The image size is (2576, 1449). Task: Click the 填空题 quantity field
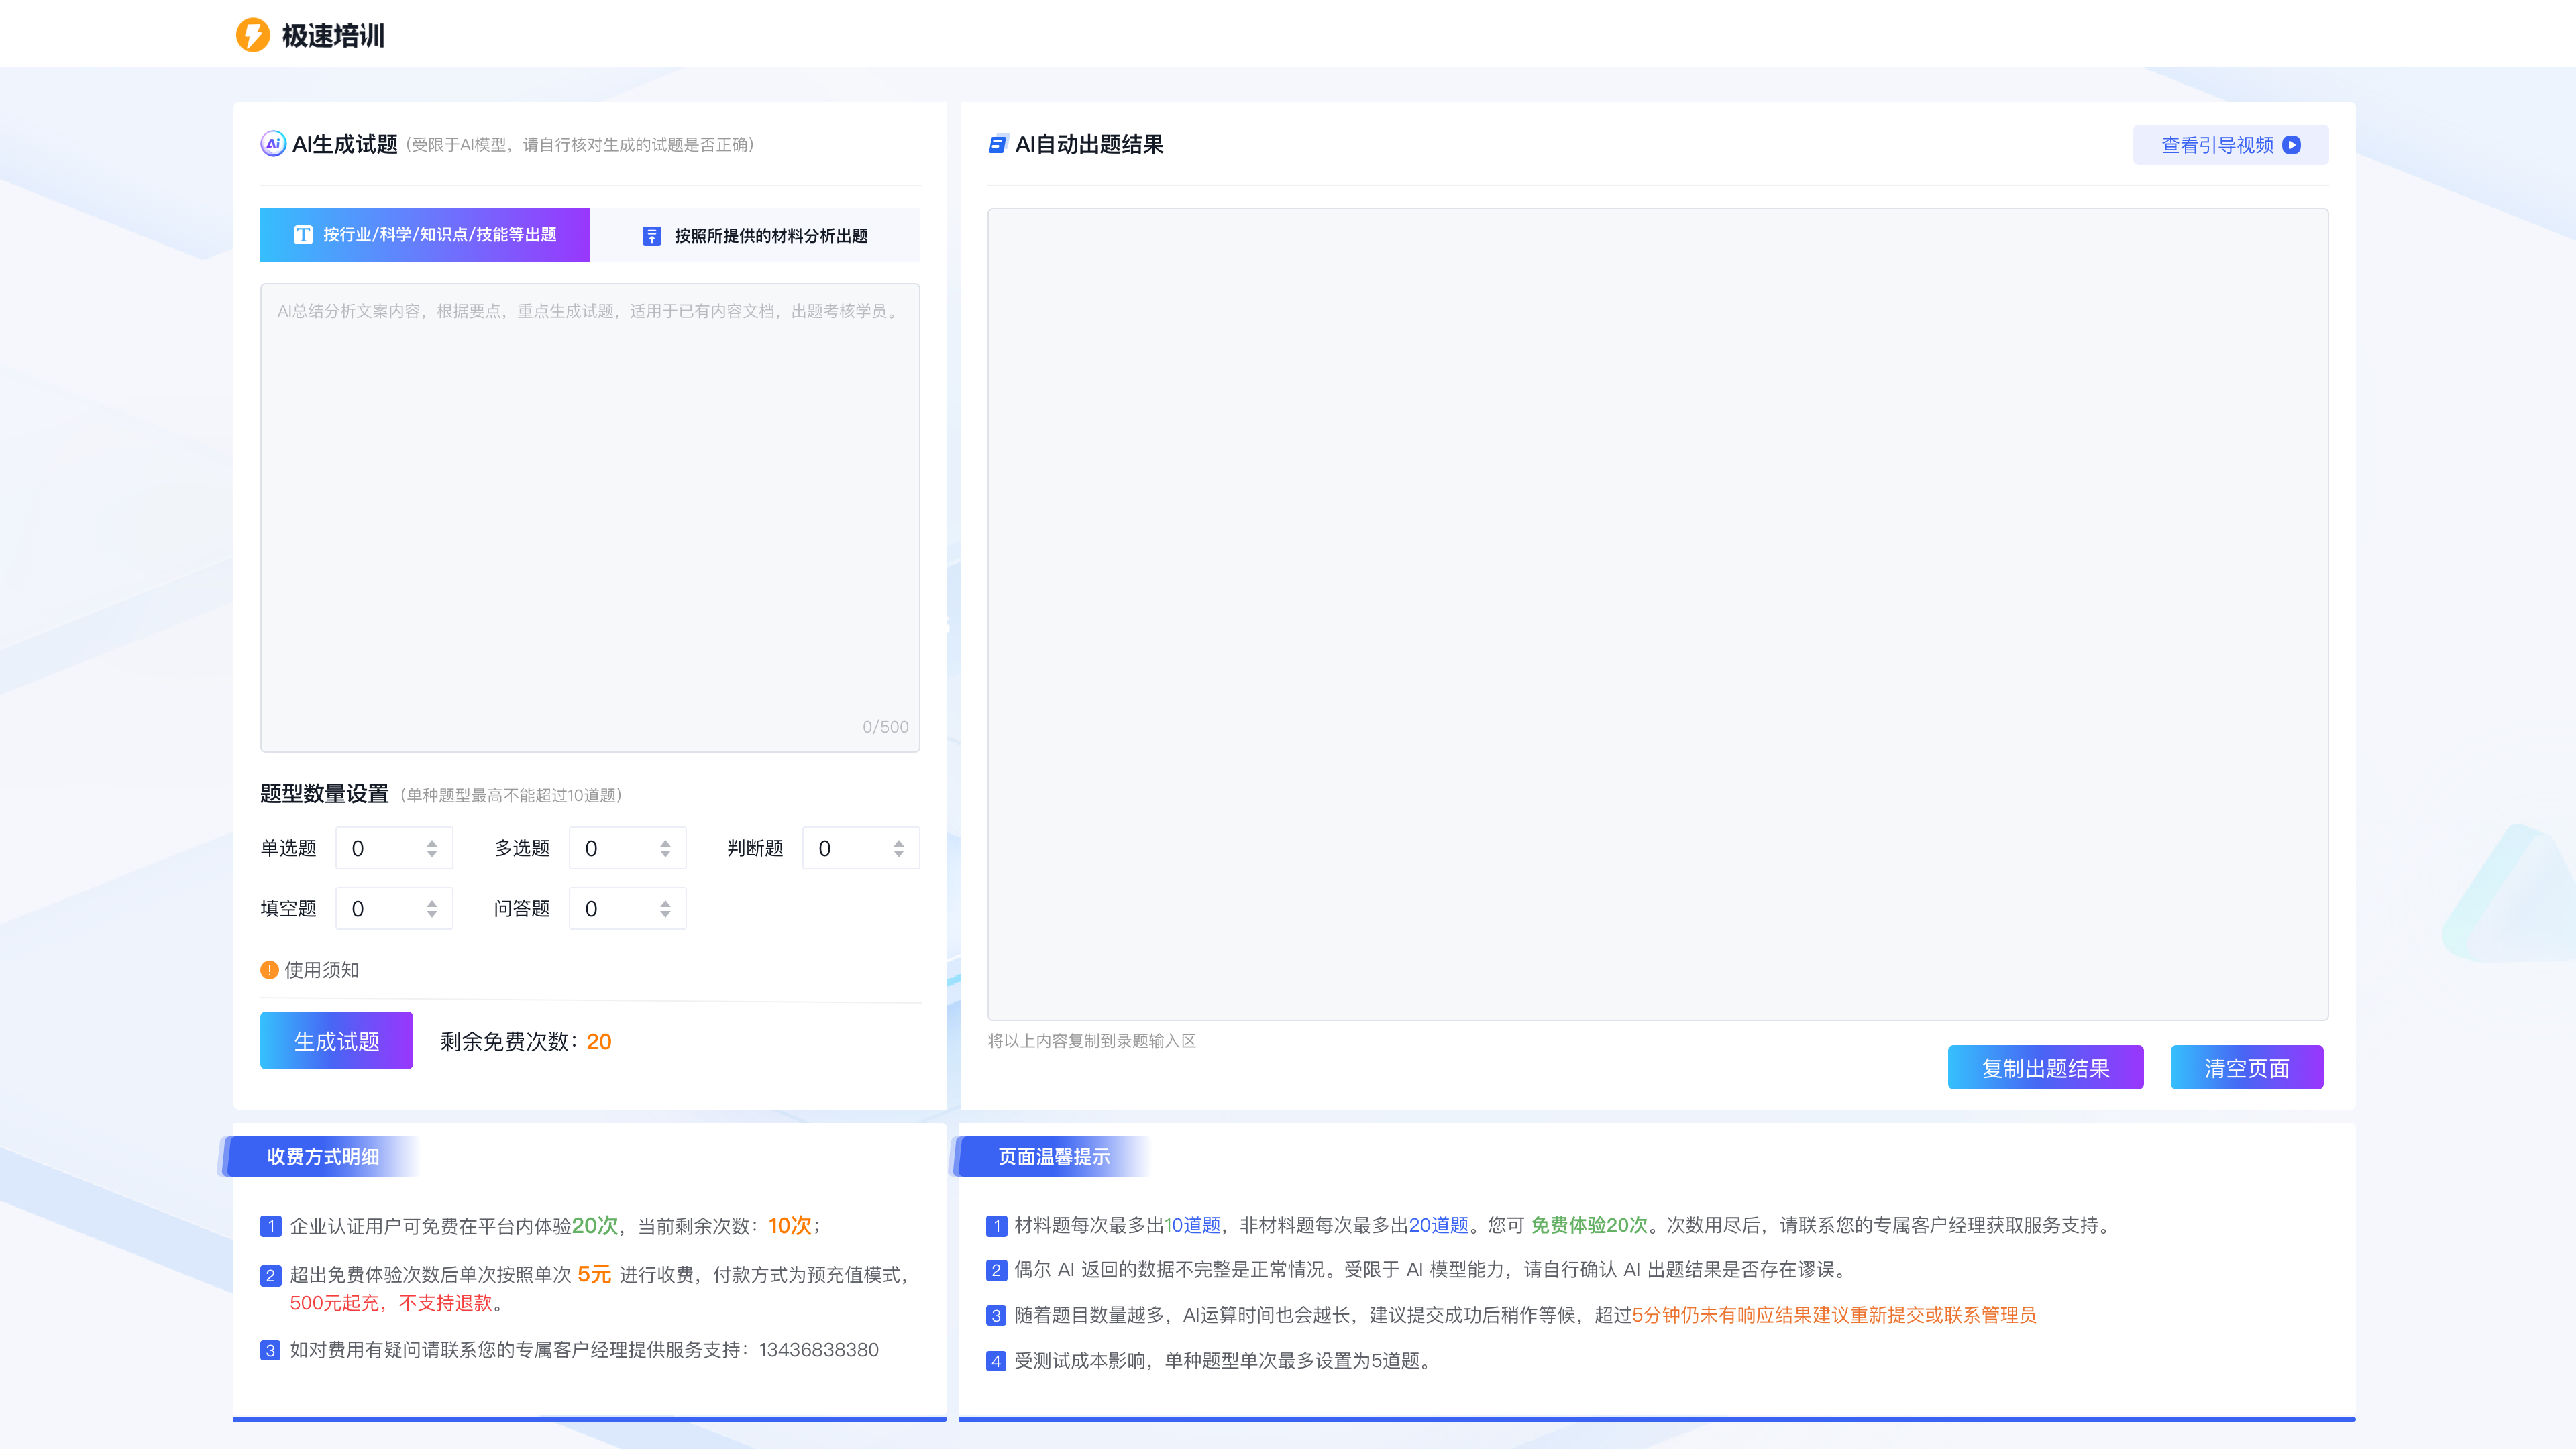[394, 908]
